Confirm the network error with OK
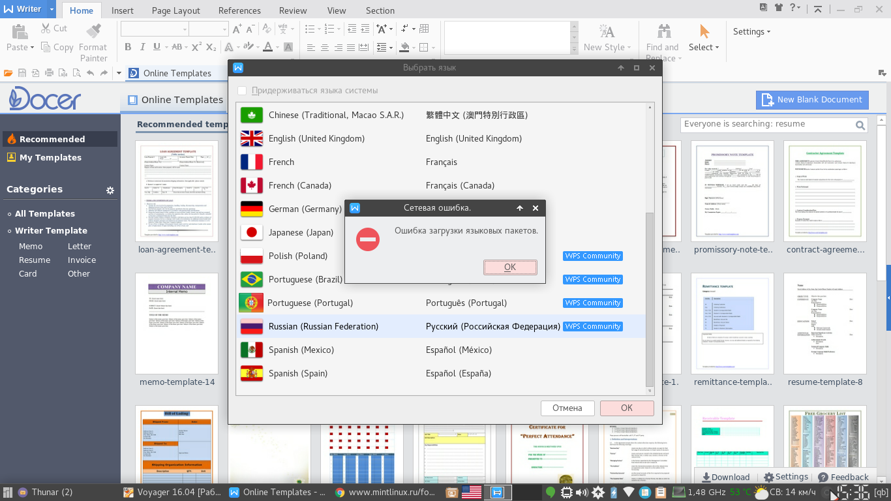 click(x=510, y=267)
